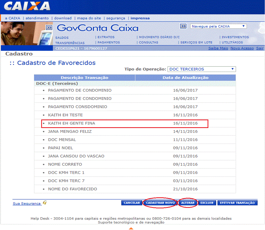This screenshot has height=230, width=265.
Task: Click Efetivar Transação button
Action: [x=237, y=203]
